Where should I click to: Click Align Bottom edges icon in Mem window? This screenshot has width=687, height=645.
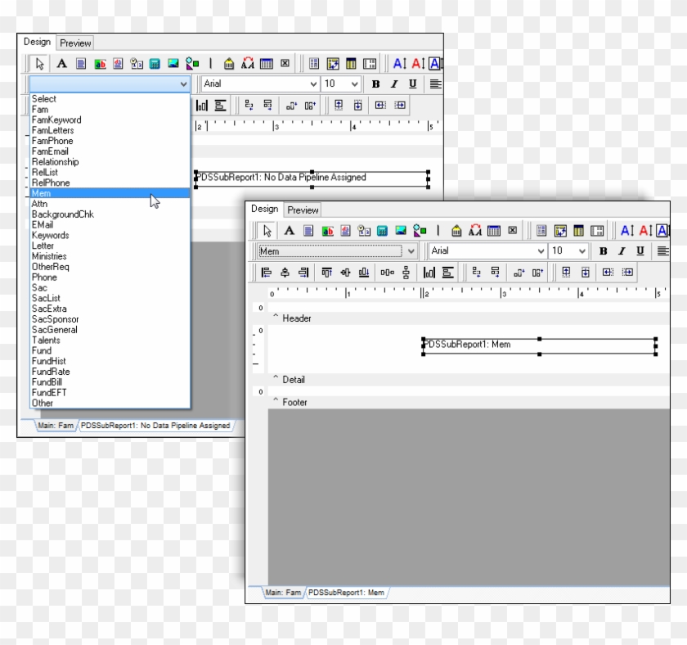[x=364, y=273]
